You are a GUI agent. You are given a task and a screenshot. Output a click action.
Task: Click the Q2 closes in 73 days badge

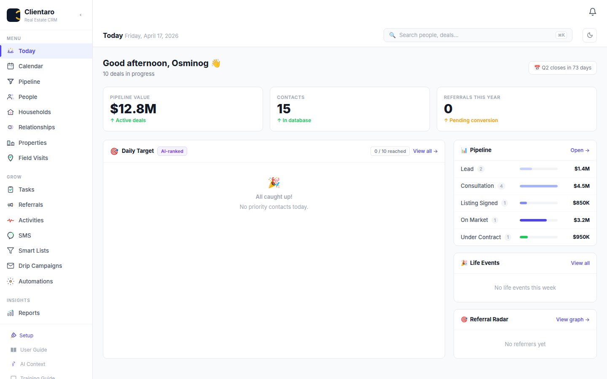pos(562,68)
